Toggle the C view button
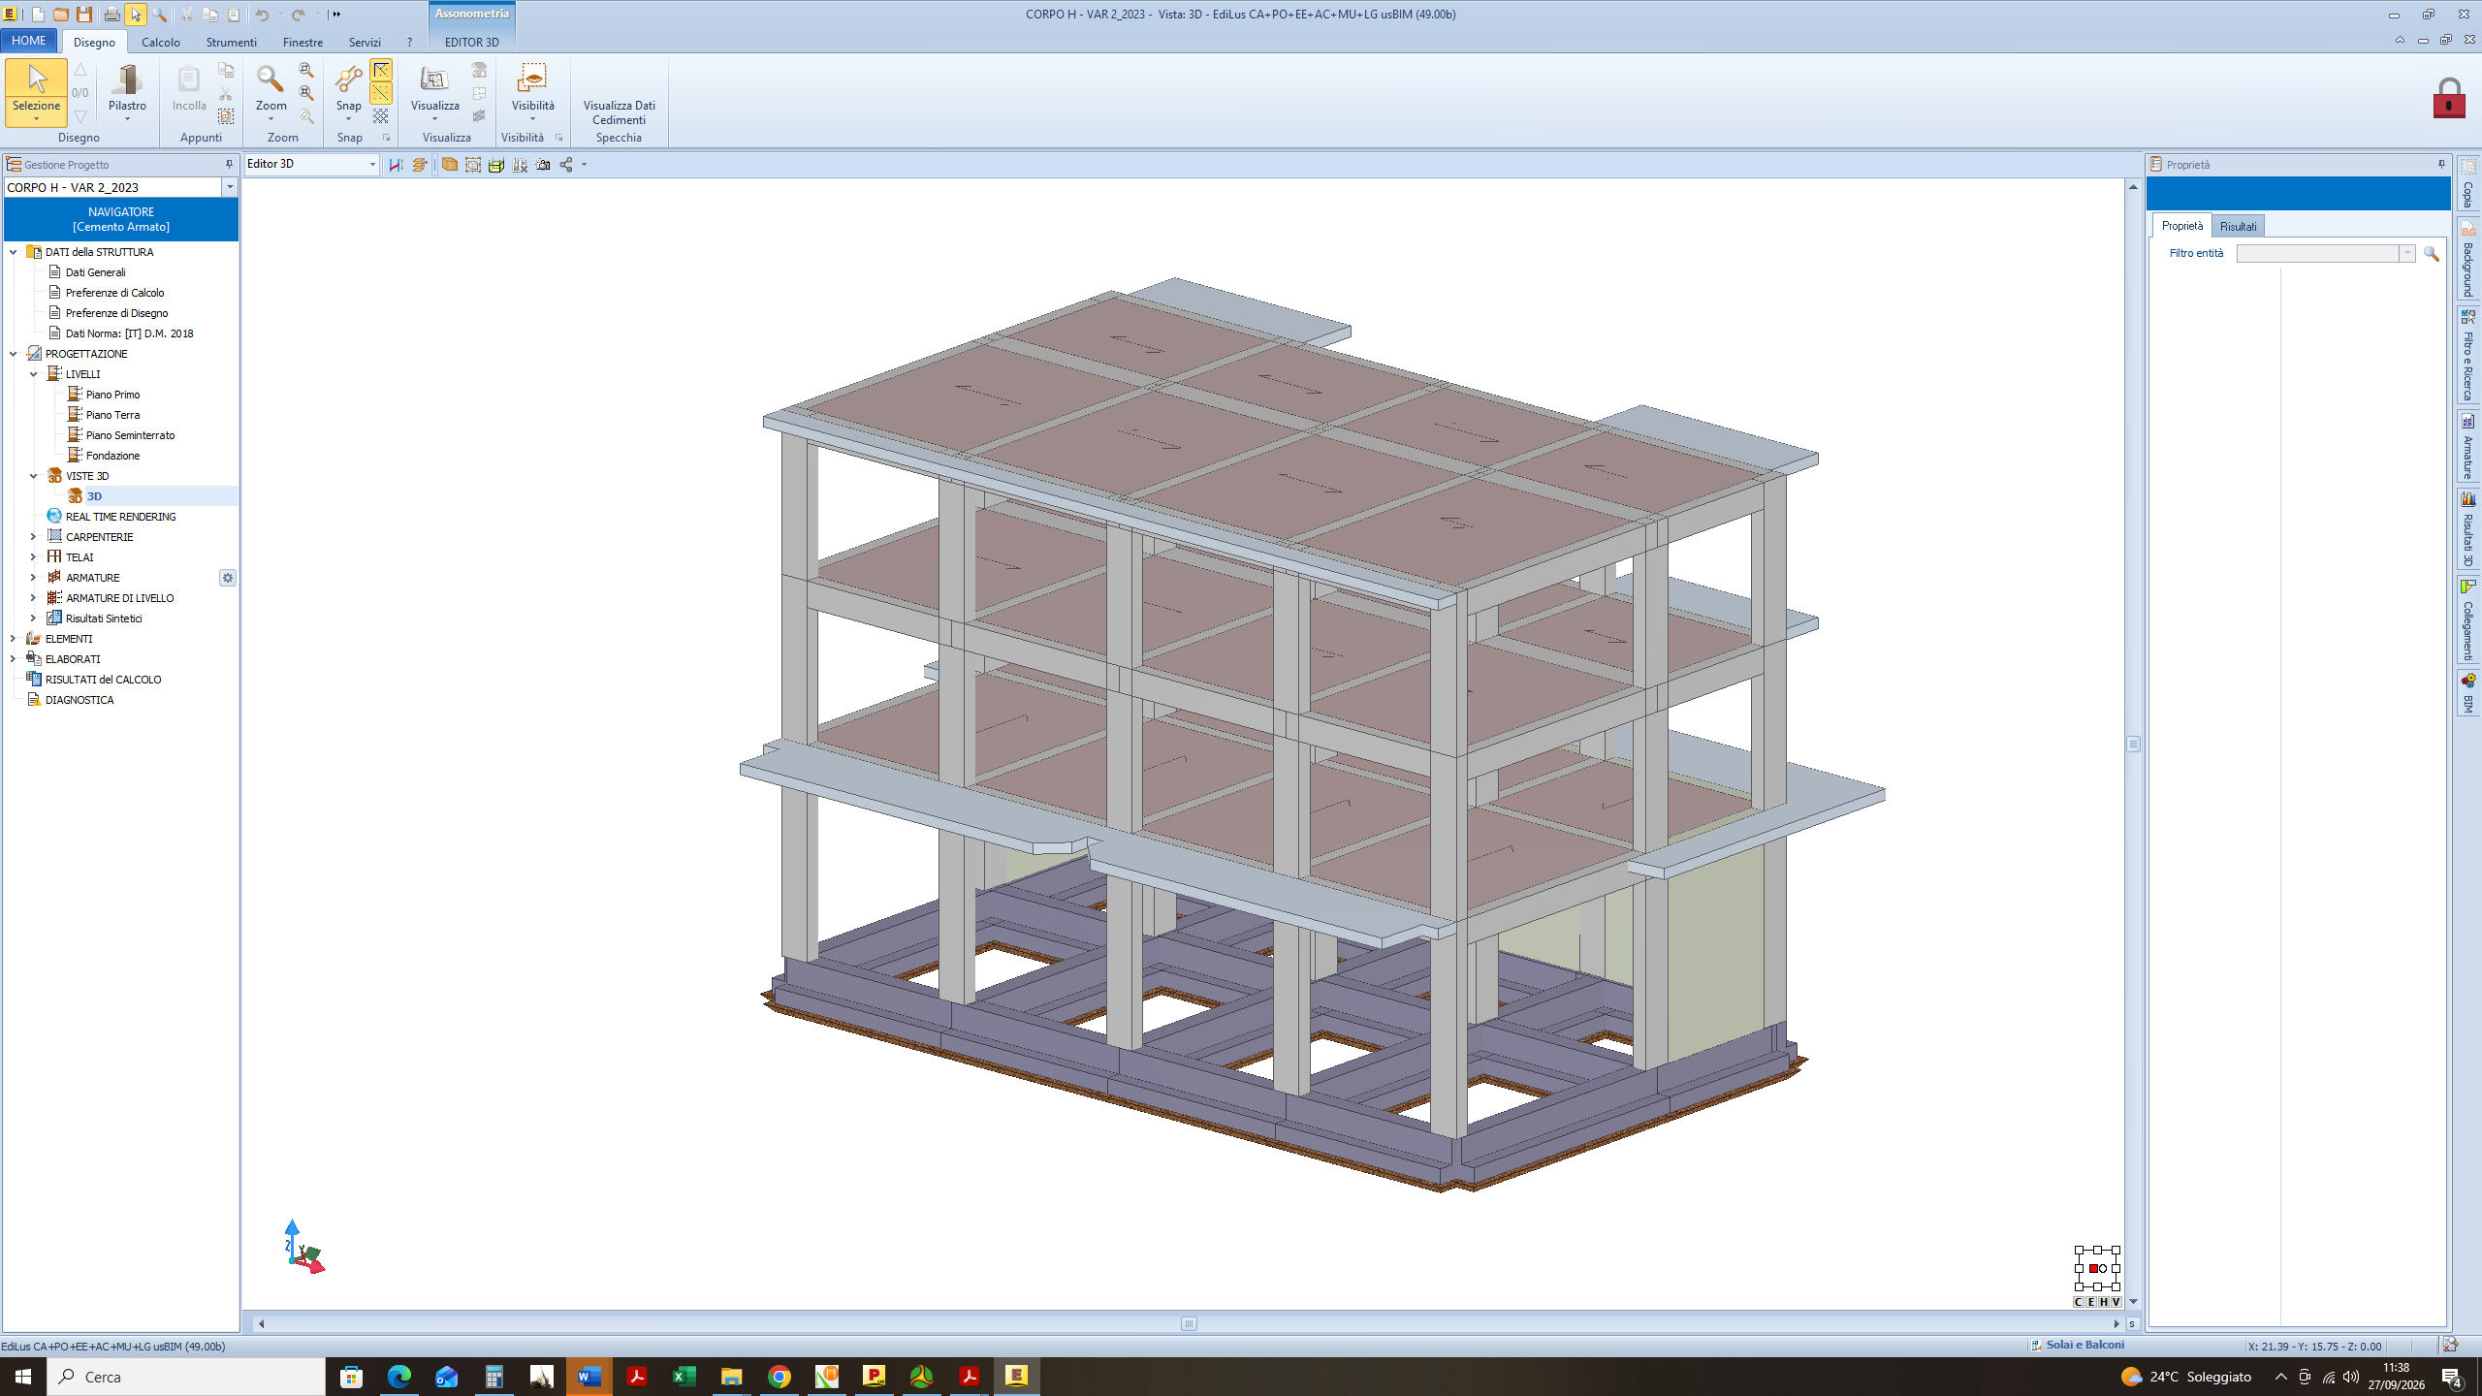Viewport: 2482px width, 1396px height. (x=2079, y=1302)
